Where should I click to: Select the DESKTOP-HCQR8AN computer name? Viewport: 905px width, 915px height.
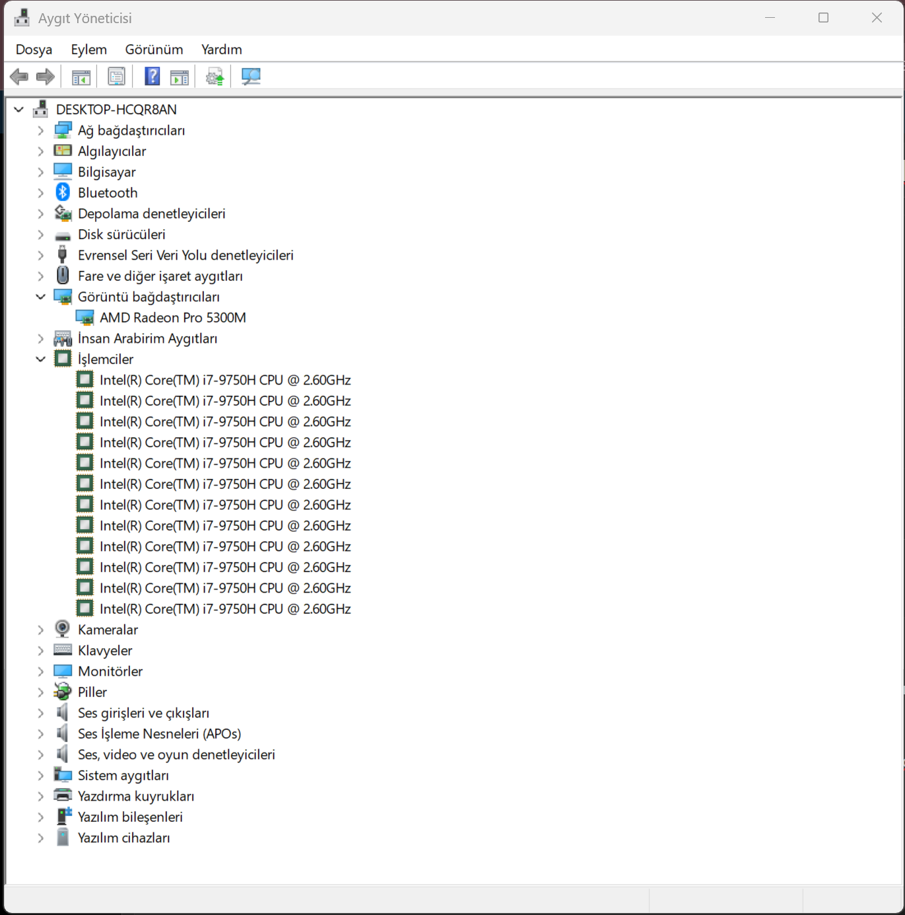coord(116,110)
